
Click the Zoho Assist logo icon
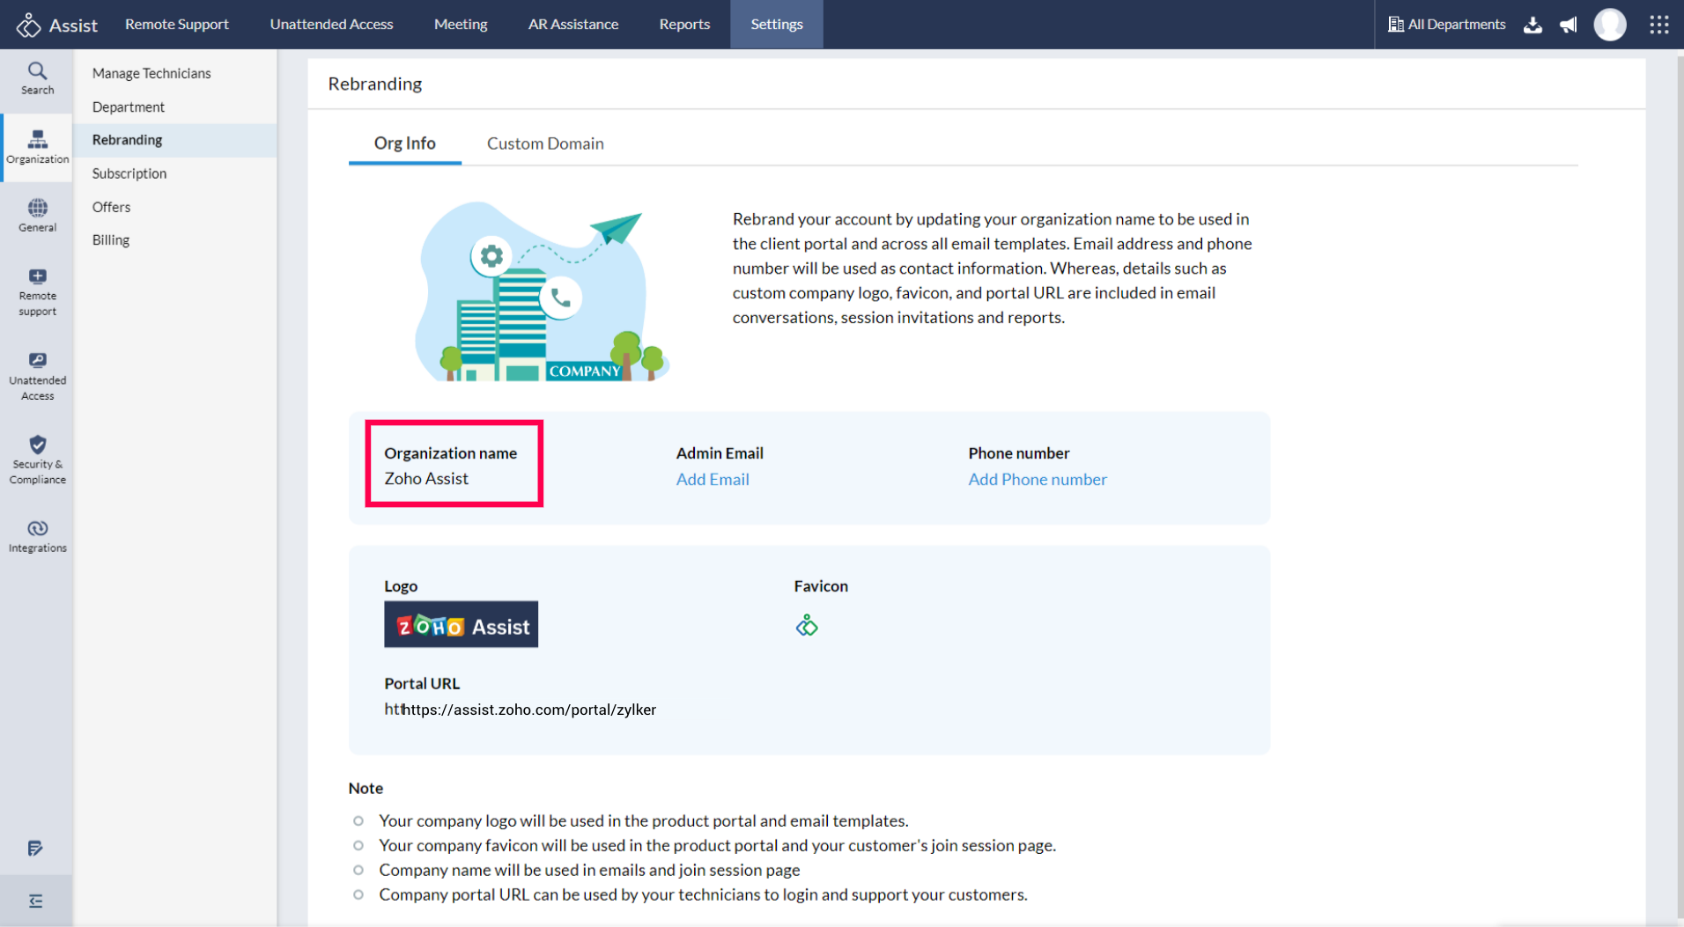28,25
